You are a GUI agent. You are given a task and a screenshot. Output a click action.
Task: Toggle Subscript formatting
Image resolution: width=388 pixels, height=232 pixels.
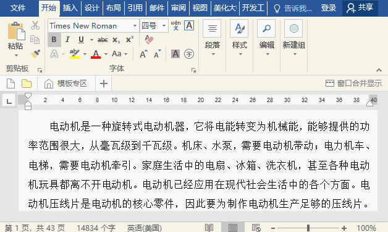[116, 40]
